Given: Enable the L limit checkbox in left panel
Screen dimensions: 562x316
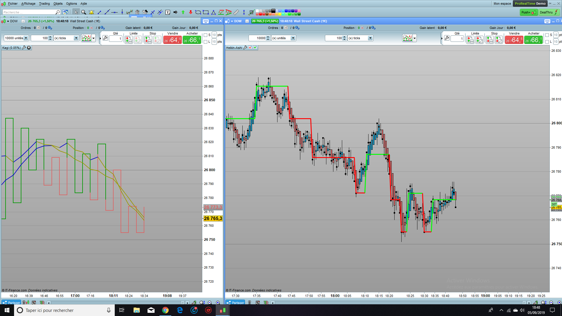Looking at the screenshot, I should coord(205,42).
